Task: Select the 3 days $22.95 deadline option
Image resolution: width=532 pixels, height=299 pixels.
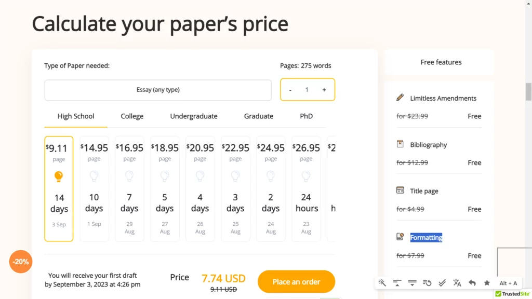Action: [235, 189]
